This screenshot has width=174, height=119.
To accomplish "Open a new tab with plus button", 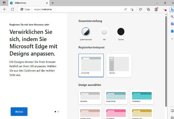I will pyautogui.click(x=53, y=3).
